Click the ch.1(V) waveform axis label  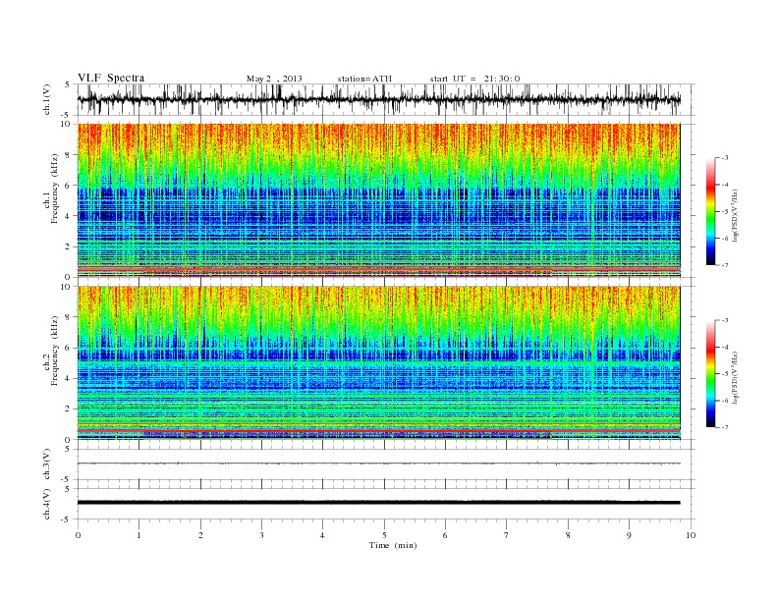46,99
